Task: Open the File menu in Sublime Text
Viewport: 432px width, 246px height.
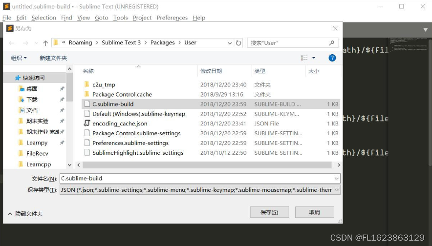Action: click(x=7, y=18)
